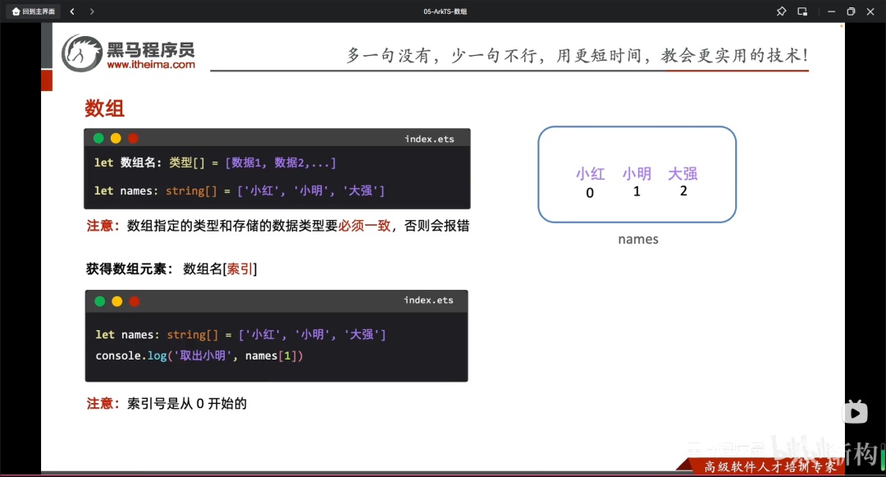Click the itheima horse logo
This screenshot has height=477, width=886.
pyautogui.click(x=82, y=53)
